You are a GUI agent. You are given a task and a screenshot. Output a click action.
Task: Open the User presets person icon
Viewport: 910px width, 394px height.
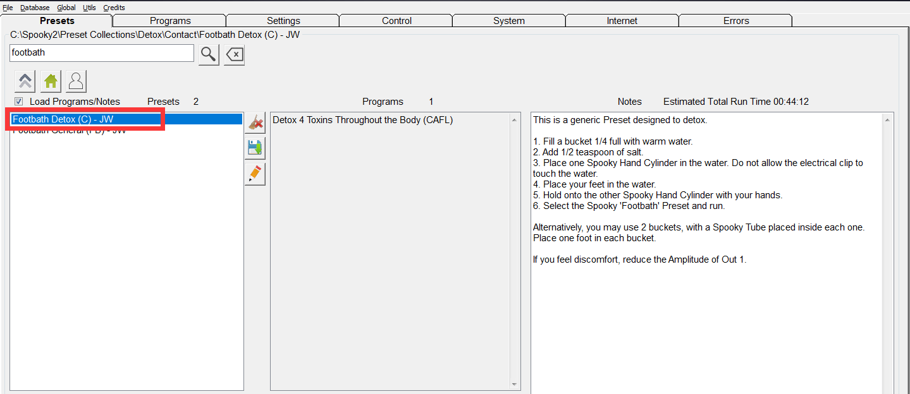click(76, 81)
